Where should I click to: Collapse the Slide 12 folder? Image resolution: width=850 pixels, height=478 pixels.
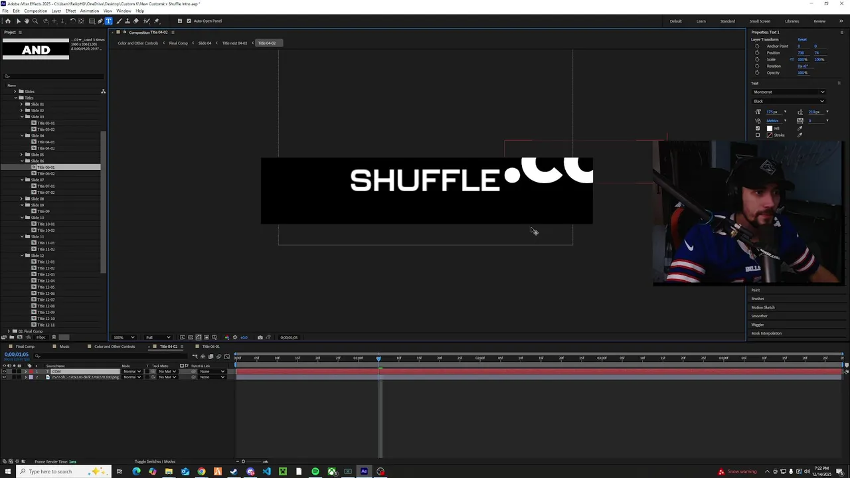click(21, 256)
